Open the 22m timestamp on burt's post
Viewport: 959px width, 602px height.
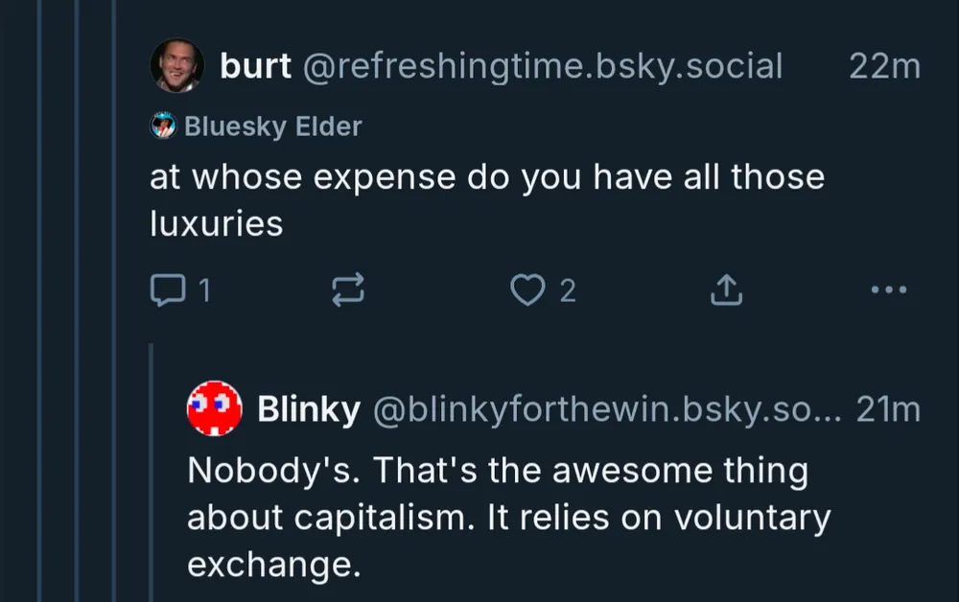coord(884,66)
